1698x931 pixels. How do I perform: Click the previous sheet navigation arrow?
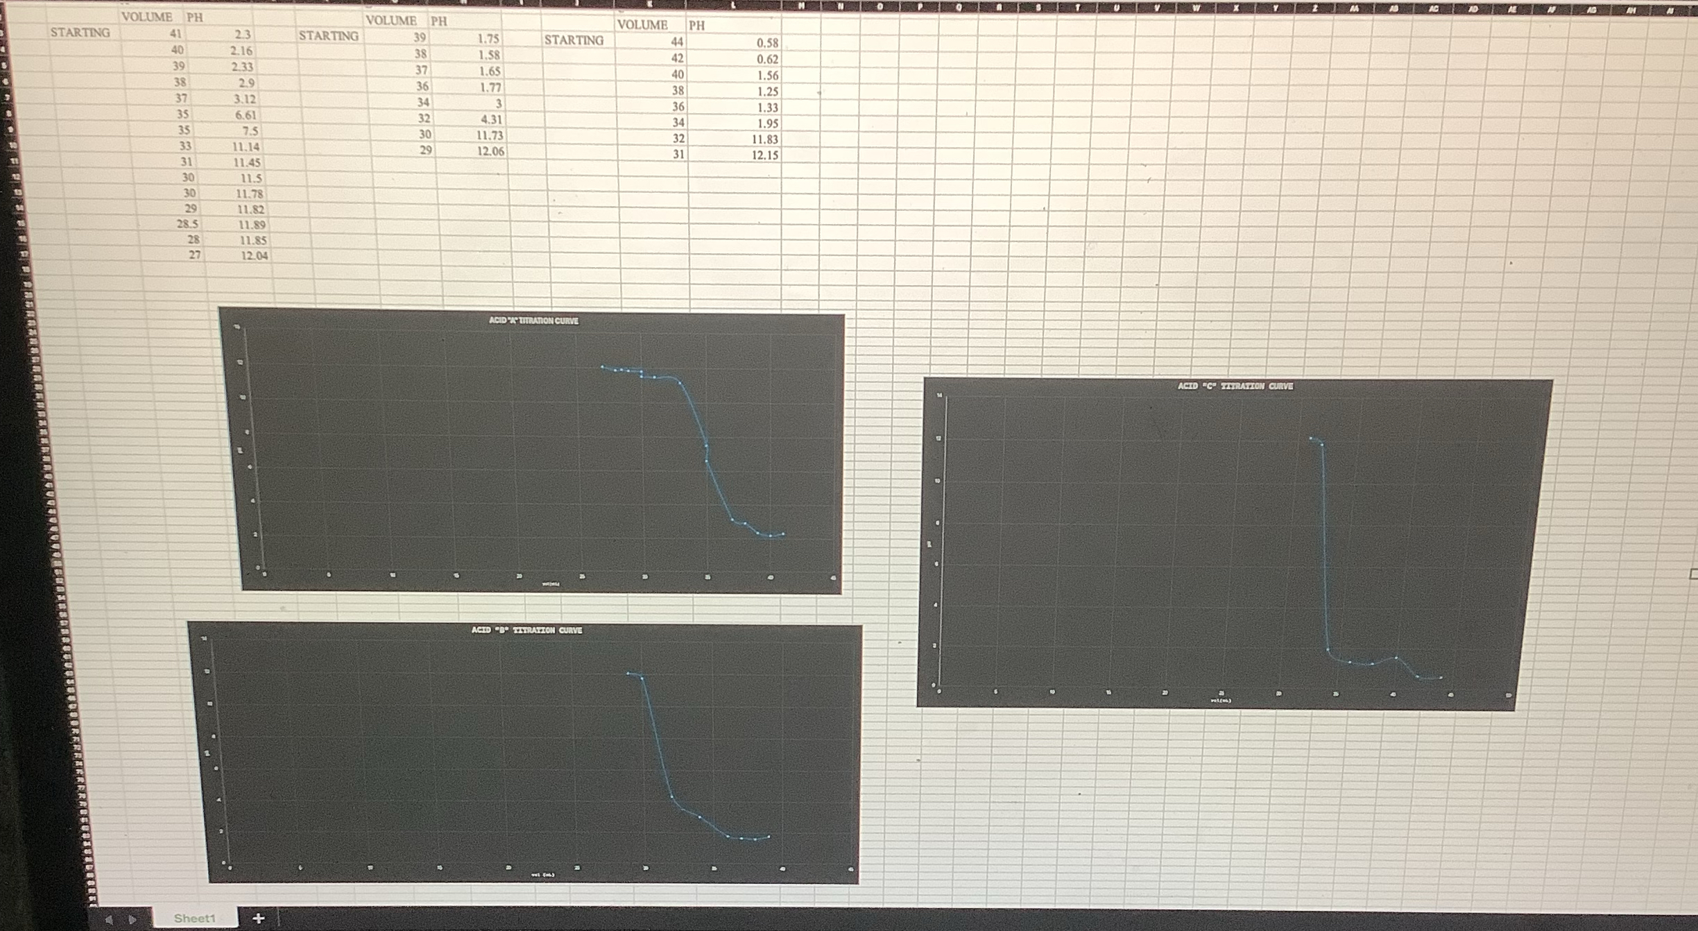point(109,920)
